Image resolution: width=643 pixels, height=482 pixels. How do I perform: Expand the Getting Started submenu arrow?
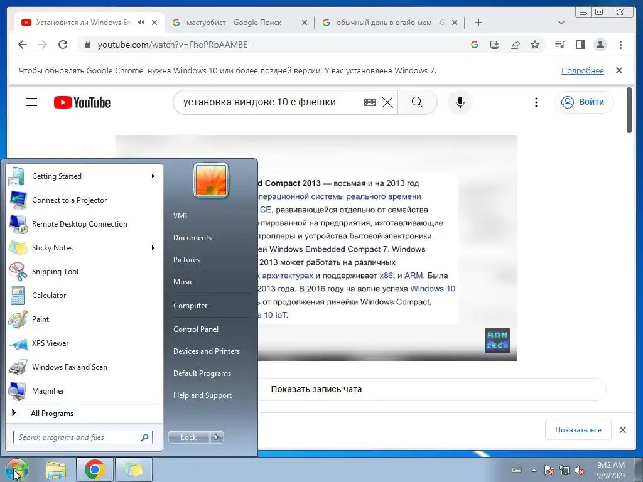[x=153, y=176]
